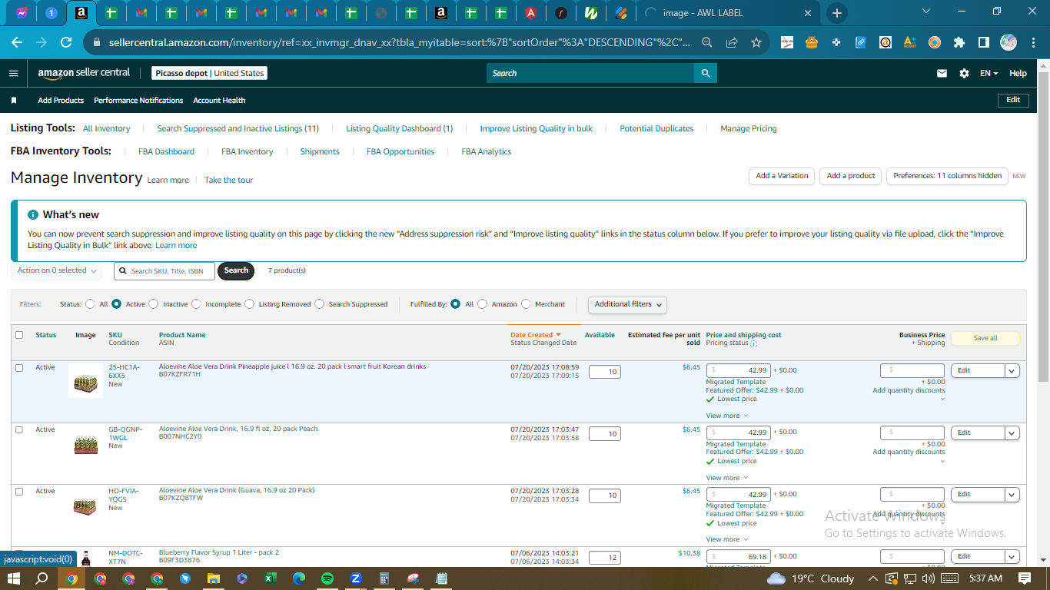Expand the Additional filters dropdown
This screenshot has height=590, width=1050.
pos(627,304)
